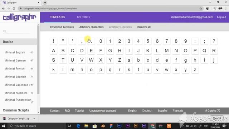Image resolution: width=229 pixels, height=129 pixels.
Task: Expand the Basics category
Action: coord(19,42)
